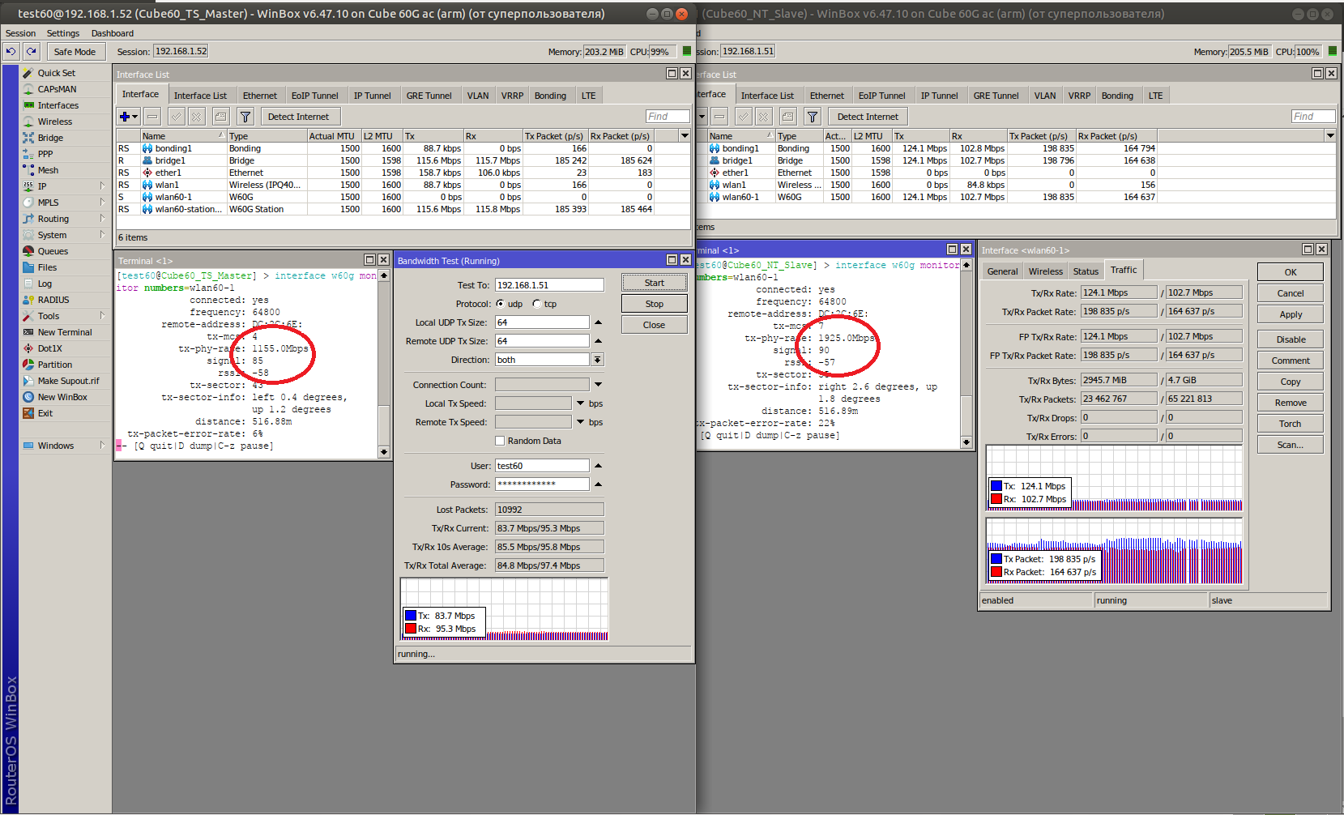Open the Dashboard menu

point(113,33)
